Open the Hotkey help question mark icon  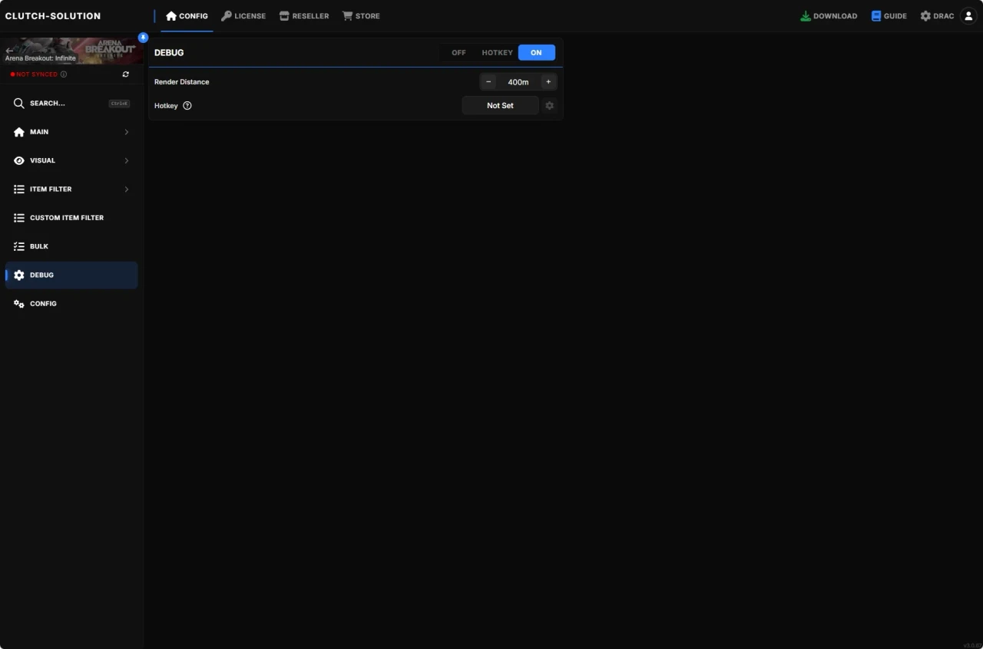187,105
